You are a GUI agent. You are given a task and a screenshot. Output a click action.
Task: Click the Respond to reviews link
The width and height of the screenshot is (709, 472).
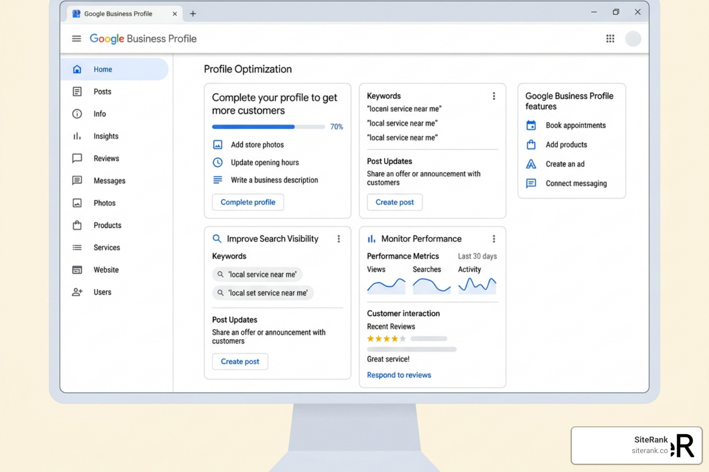[399, 375]
